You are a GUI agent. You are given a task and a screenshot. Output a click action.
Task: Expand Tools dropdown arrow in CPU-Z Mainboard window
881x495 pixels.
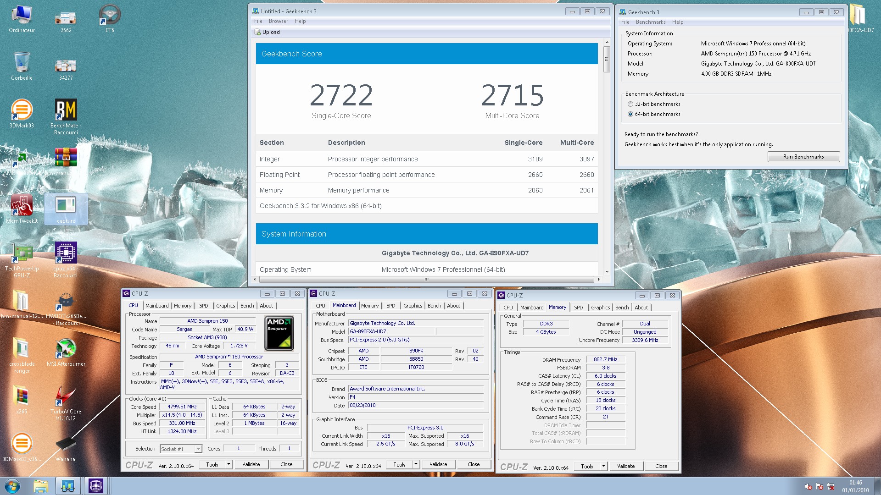pos(416,464)
